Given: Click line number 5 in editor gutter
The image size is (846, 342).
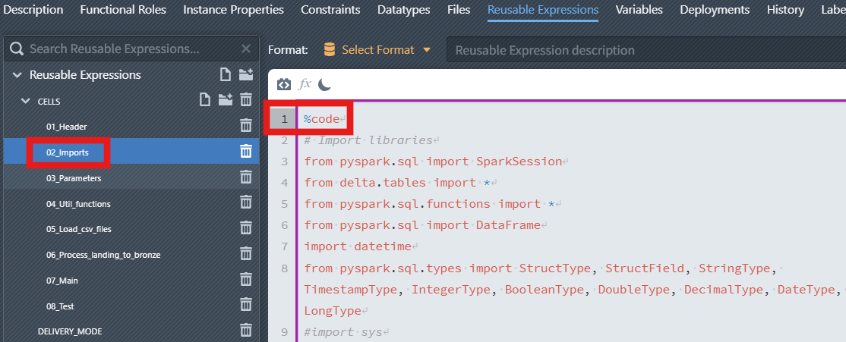Looking at the screenshot, I should point(284,204).
